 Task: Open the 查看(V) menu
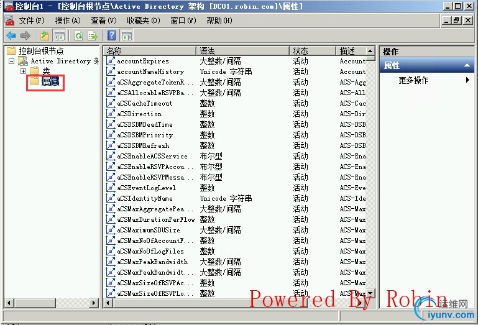click(104, 21)
